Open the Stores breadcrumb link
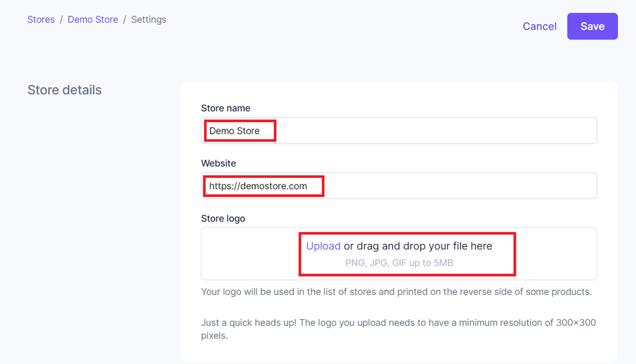The height and width of the screenshot is (364, 636). [x=41, y=19]
